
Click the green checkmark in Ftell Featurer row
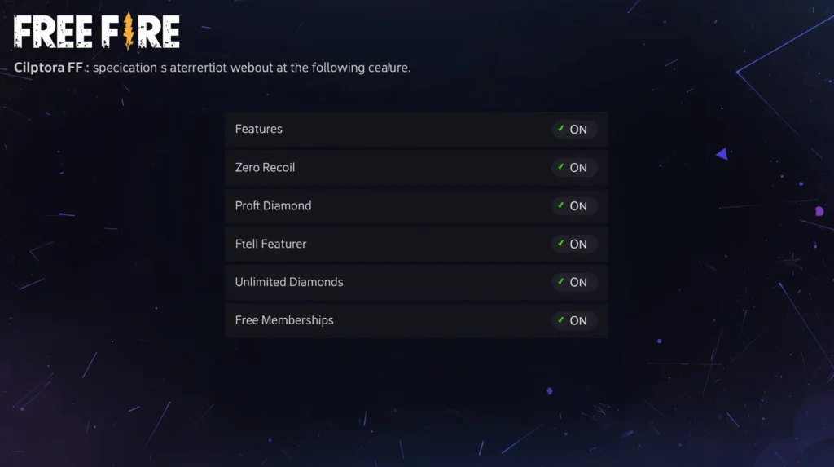[x=561, y=244]
